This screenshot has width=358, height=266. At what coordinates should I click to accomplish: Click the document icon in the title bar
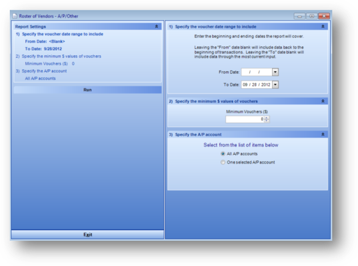pos(15,16)
